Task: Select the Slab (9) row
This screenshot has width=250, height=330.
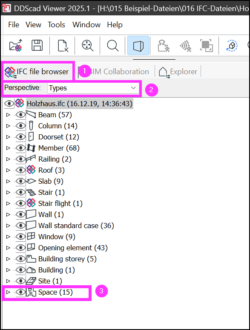Action: tap(51, 181)
